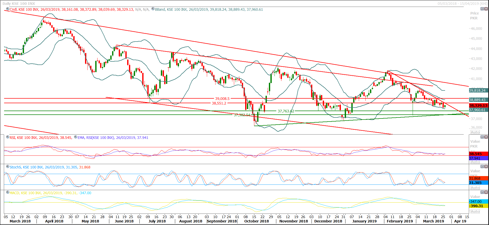Click the 39,818.24 upper band value tag

pos(479,90)
